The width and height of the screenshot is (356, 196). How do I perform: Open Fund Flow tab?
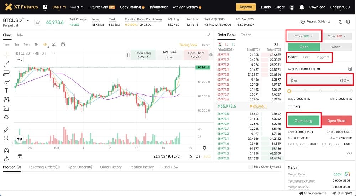coord(170,167)
